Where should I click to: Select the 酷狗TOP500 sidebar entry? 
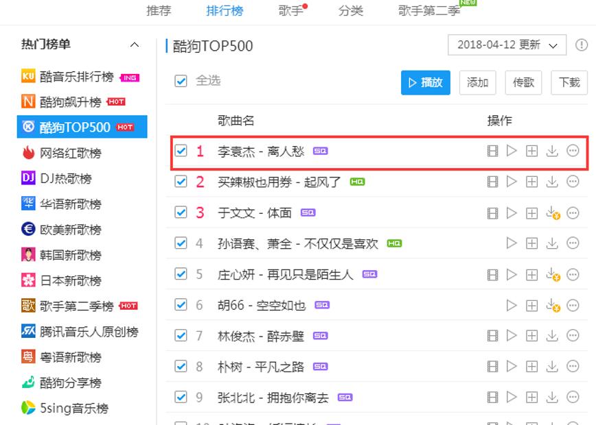[82, 127]
